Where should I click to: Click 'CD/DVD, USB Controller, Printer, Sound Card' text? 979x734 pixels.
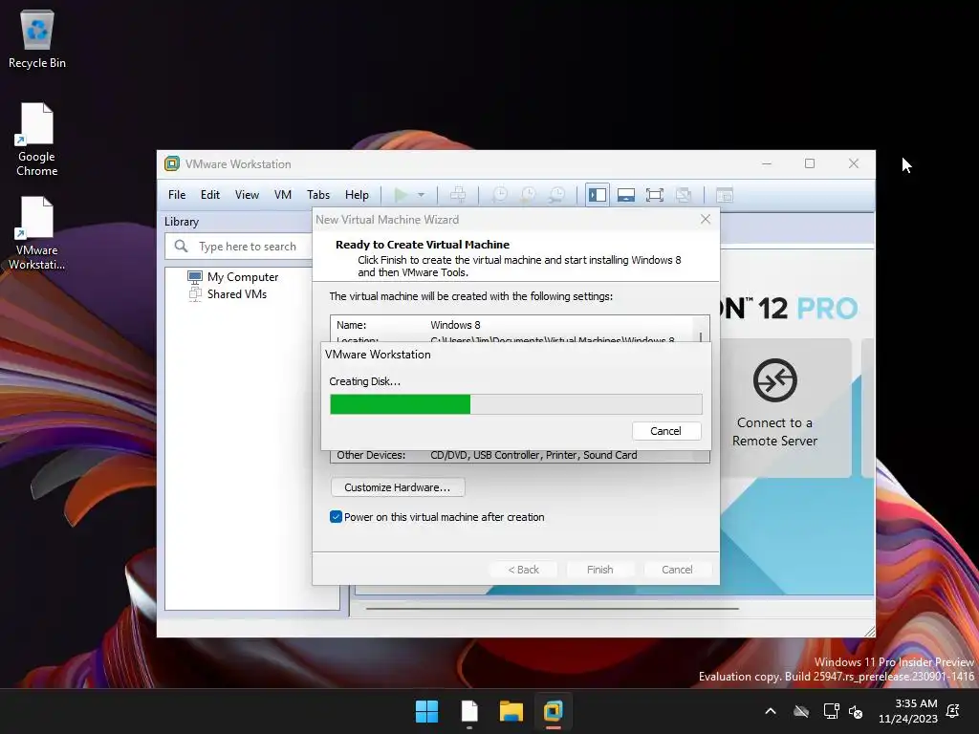(x=533, y=455)
